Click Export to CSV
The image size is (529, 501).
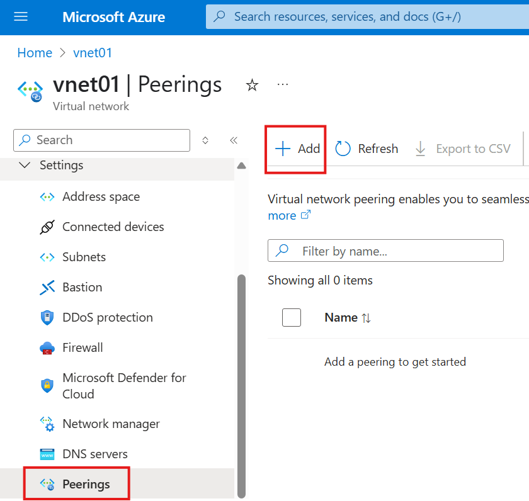(x=462, y=149)
